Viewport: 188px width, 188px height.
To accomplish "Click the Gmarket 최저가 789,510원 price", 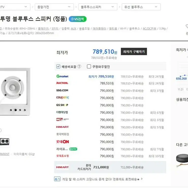I will [101, 76].
